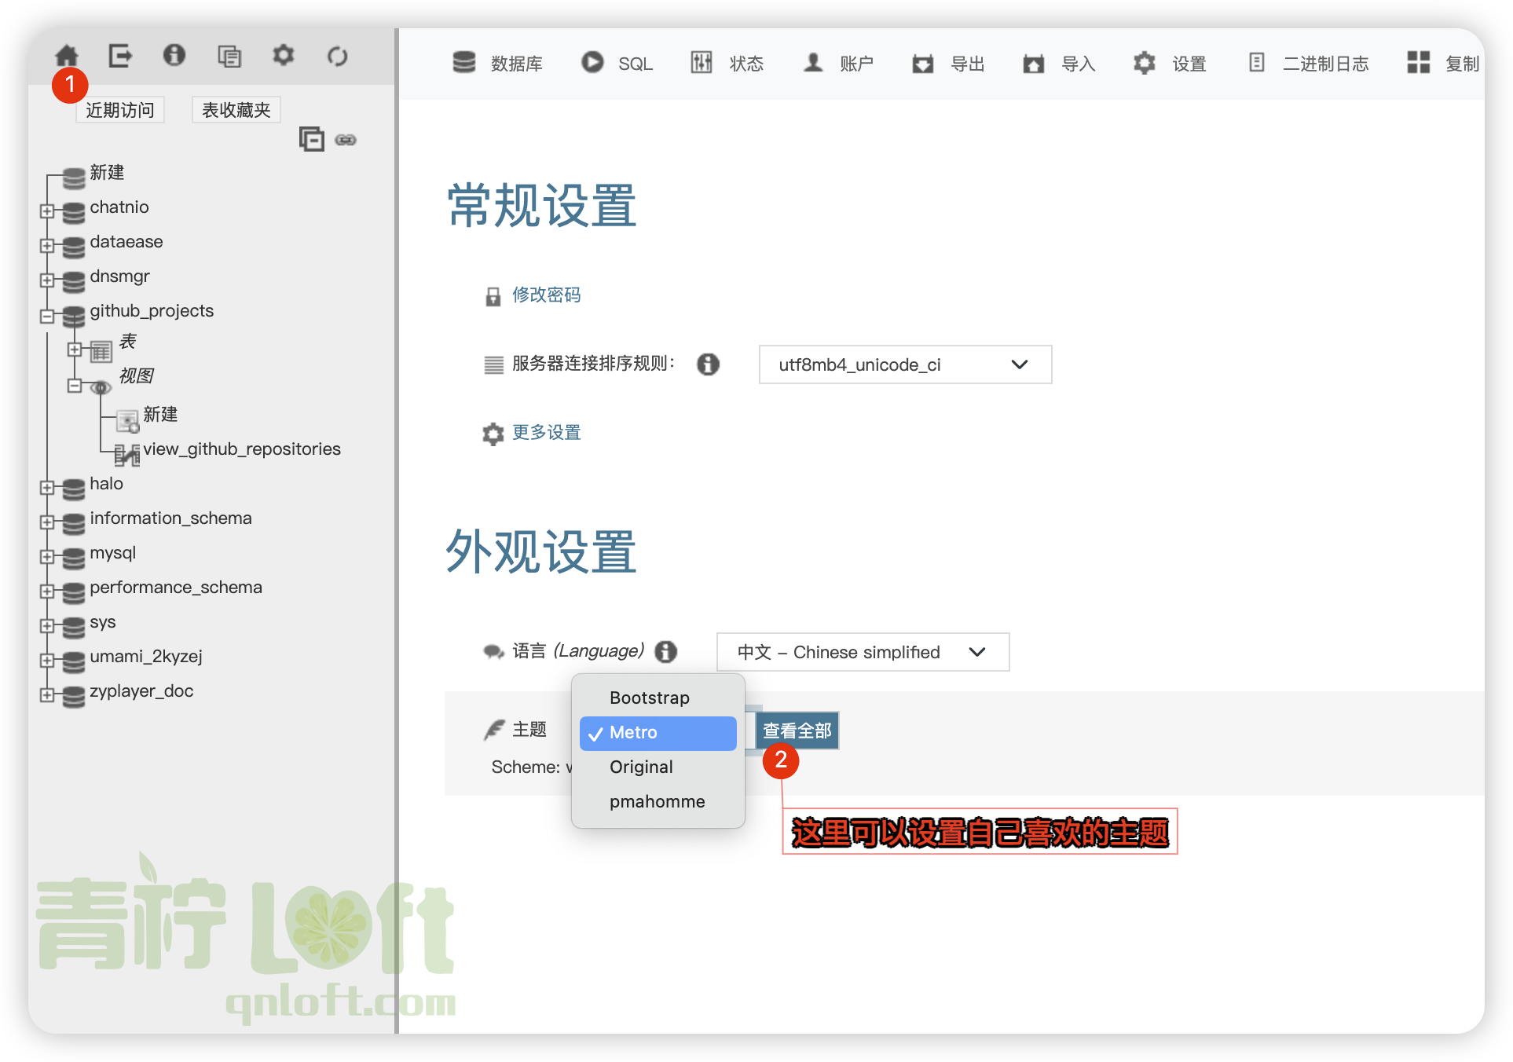Click info icon beside Language label
1513x1062 pixels.
coord(666,651)
